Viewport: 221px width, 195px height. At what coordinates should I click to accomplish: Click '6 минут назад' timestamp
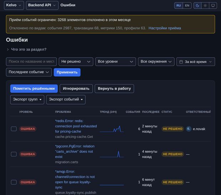pos(148,182)
